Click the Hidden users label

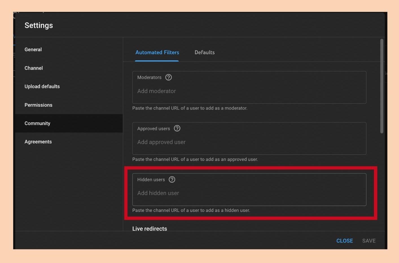point(151,180)
